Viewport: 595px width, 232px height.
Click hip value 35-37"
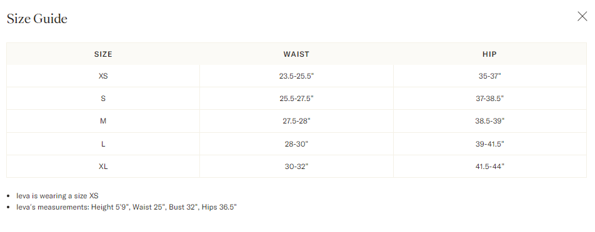489,76
